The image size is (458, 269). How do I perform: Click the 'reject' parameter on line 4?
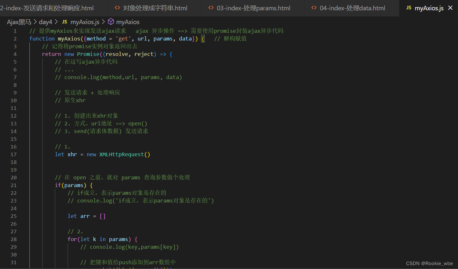[x=144, y=54]
